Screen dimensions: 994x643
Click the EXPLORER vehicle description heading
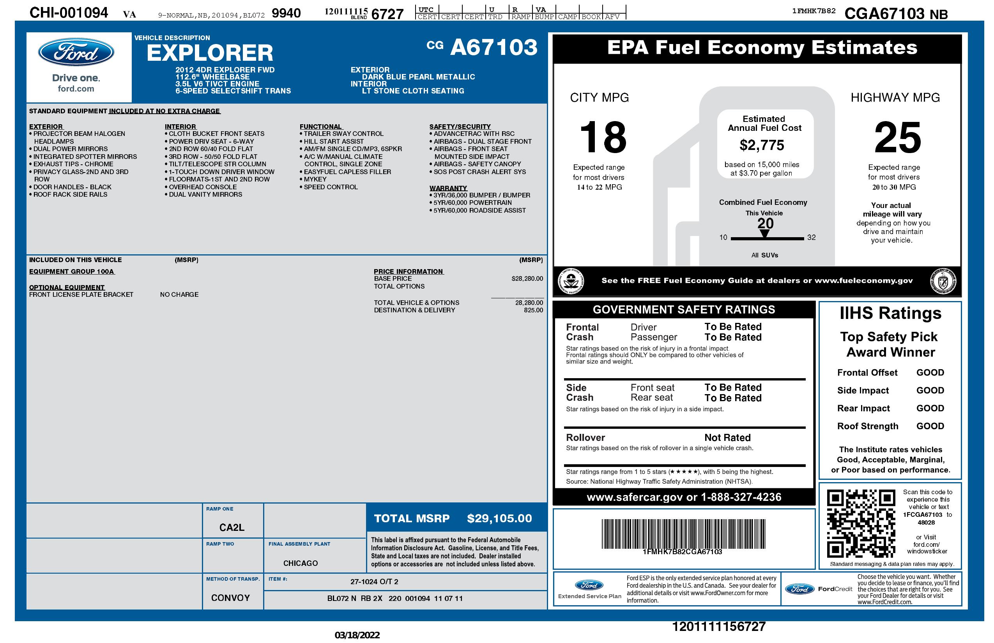[x=210, y=53]
